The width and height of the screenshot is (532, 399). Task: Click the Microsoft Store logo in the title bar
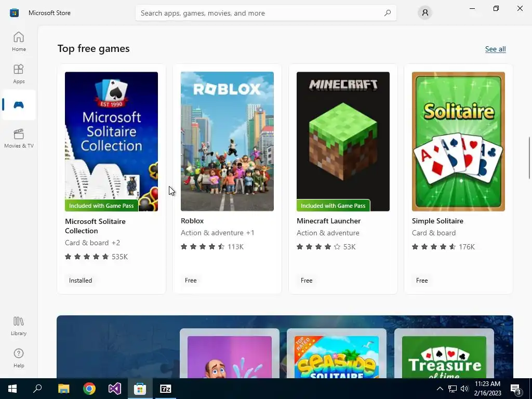[14, 13]
